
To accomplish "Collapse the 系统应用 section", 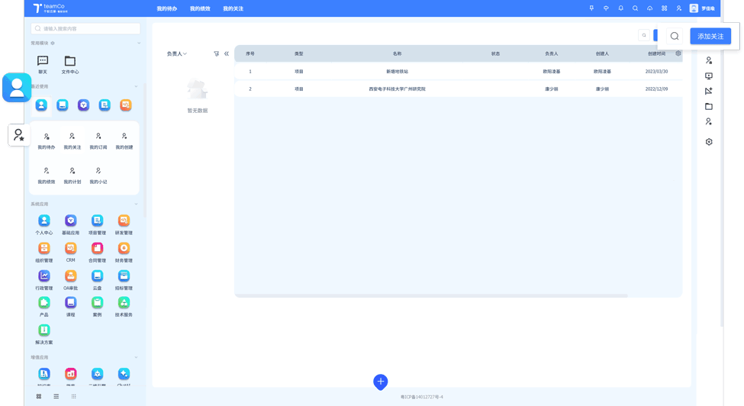I will pos(137,205).
